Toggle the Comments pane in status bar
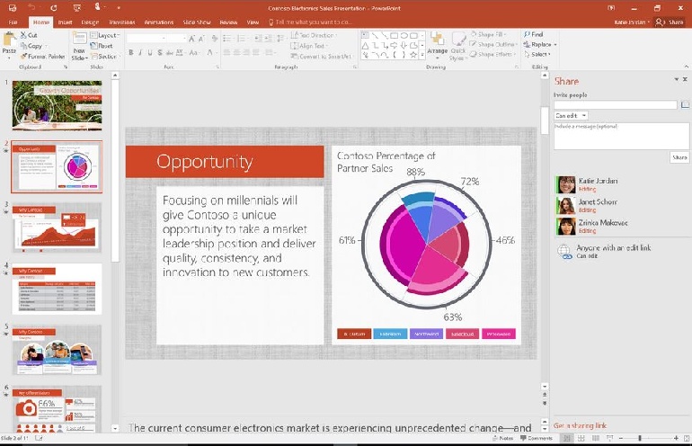Screen dimensions: 692x446 (537, 438)
